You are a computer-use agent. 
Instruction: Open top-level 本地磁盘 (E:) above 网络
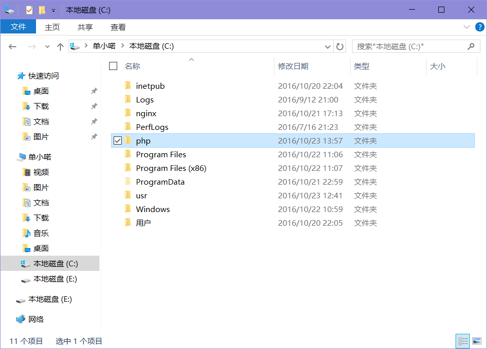tap(50, 299)
